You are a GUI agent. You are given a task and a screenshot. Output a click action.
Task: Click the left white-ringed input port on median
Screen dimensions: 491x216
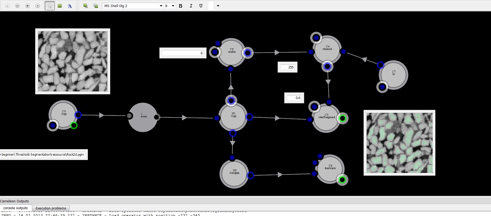coord(215,52)
